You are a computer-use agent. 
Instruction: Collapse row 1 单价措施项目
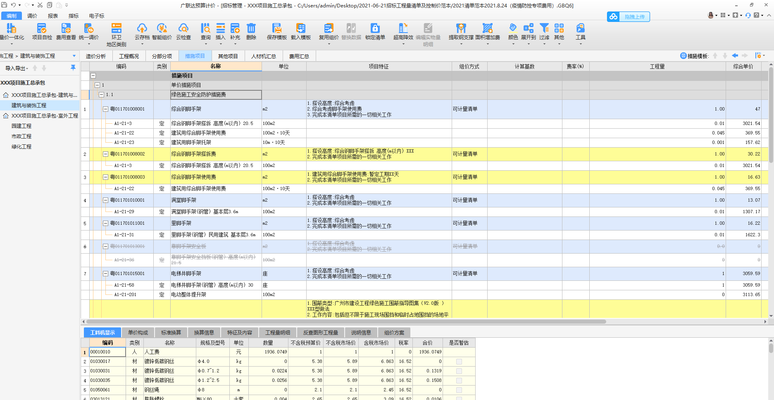(x=98, y=85)
